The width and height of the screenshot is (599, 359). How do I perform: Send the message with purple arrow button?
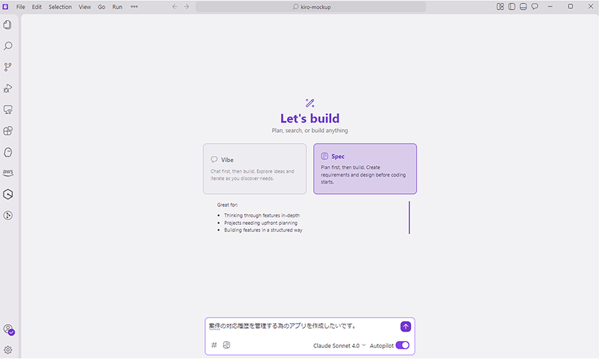click(x=406, y=327)
